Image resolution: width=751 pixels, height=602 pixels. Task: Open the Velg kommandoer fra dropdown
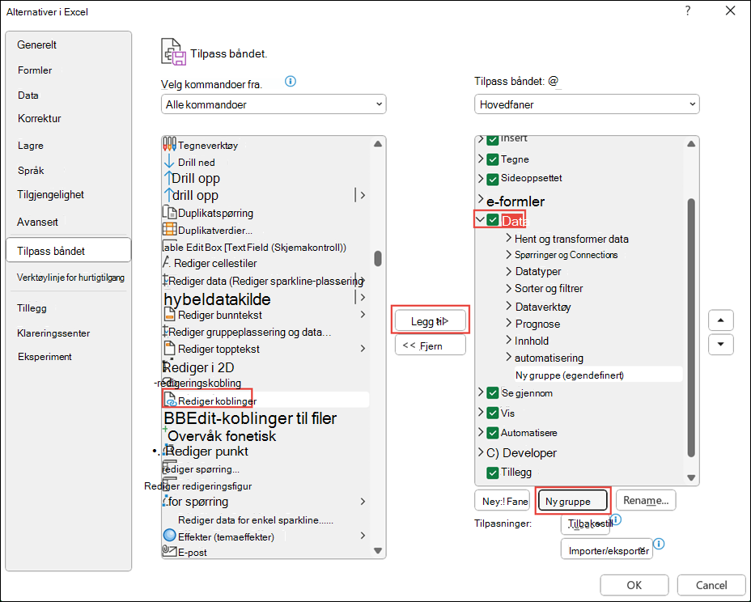[x=274, y=104]
